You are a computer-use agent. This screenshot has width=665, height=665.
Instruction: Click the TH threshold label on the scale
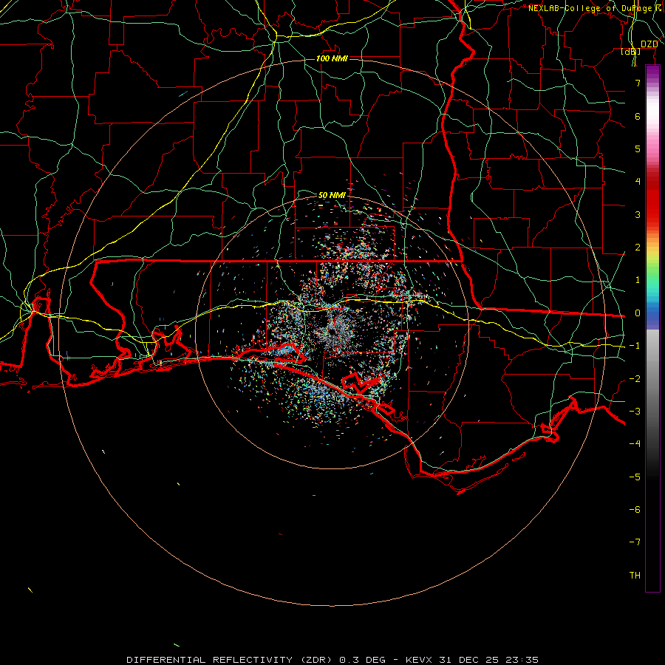pos(635,575)
